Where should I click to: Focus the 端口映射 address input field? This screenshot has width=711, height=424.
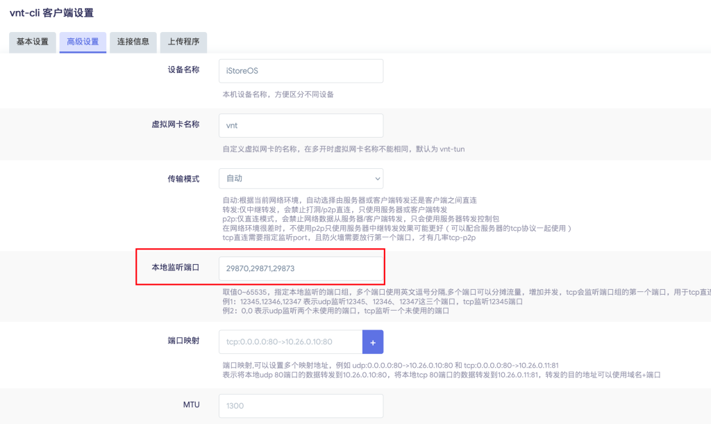[290, 342]
